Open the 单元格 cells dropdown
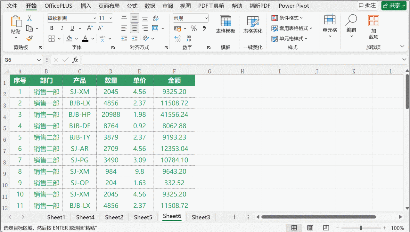This screenshot has height=232, width=410. tap(330, 26)
